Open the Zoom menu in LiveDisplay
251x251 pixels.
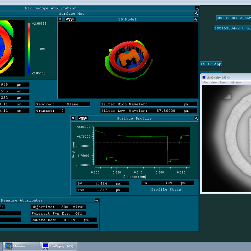(x=223, y=83)
